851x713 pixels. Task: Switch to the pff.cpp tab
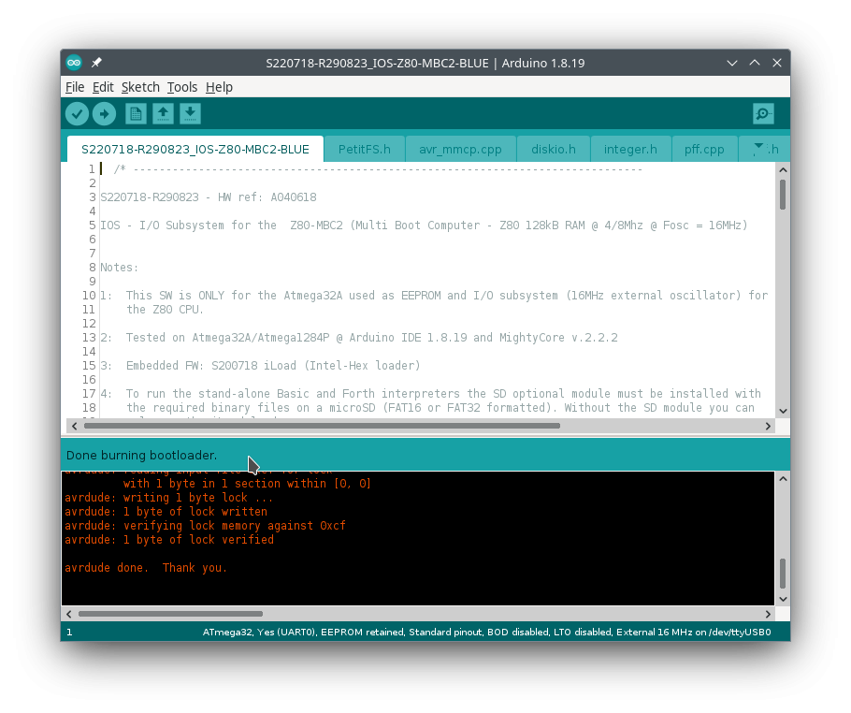pyautogui.click(x=704, y=150)
